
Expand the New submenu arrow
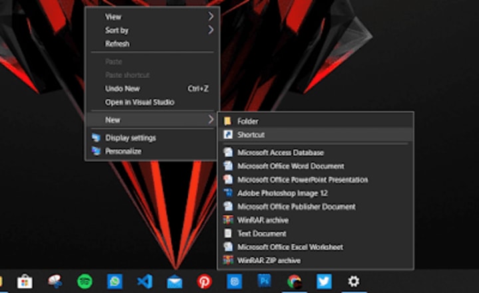click(x=210, y=120)
